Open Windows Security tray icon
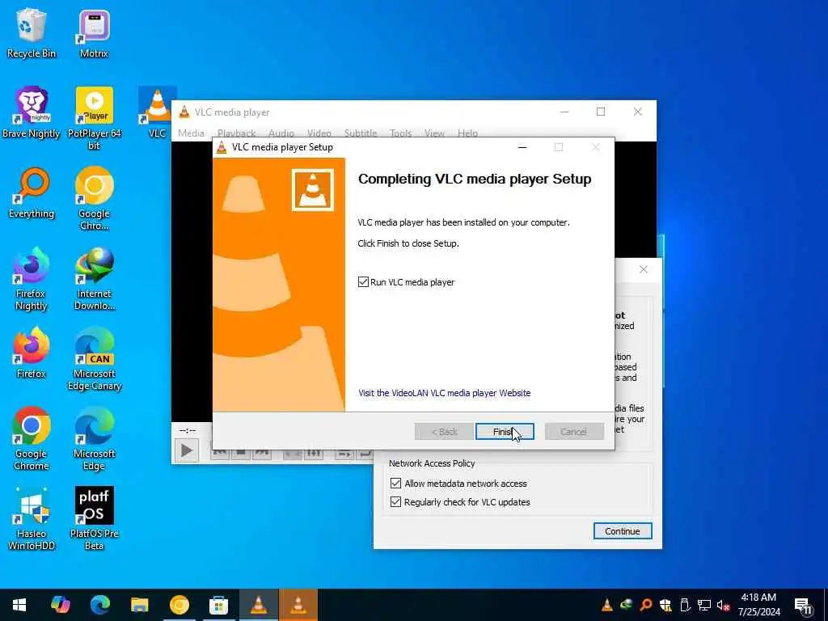 click(665, 605)
